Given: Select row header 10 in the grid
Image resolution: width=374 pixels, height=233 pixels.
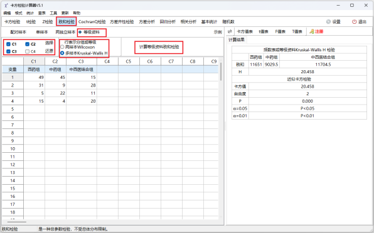Looking at the screenshot, I should (13, 148).
